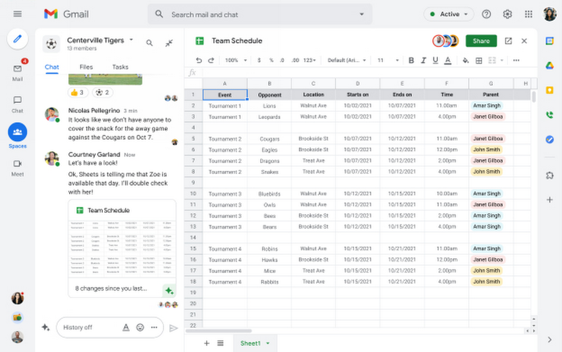Click the Google Apps grid icon
Screen dimensions: 562x352
click(528, 15)
